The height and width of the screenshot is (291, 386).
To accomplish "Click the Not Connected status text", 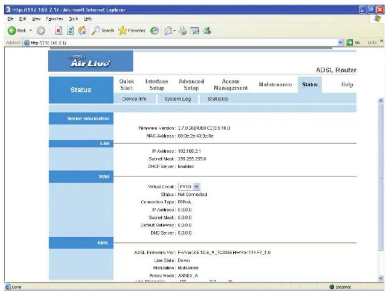I will (192, 194).
